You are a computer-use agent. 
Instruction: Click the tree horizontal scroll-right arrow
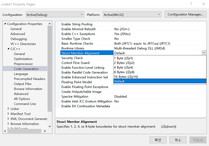pos(45,131)
